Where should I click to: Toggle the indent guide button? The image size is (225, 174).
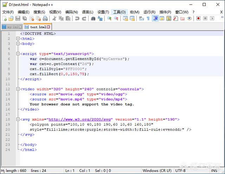point(155,19)
